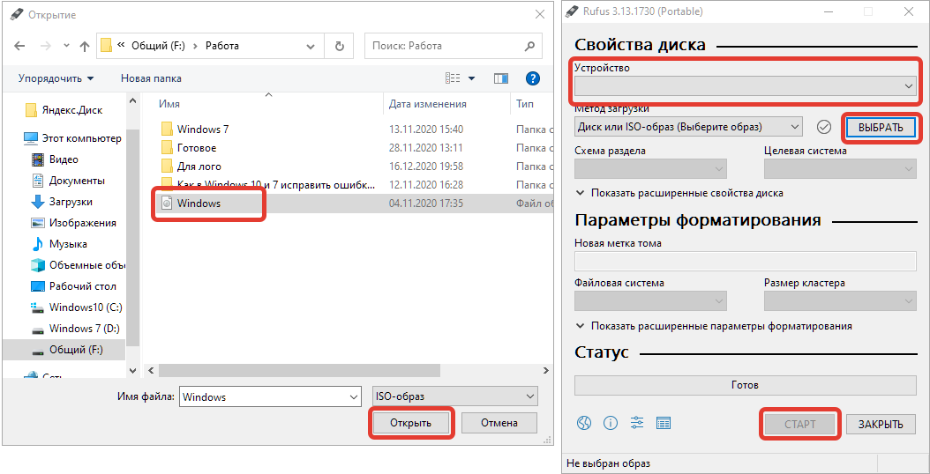Expand Показать расширенные свойства диска
Viewport: 930px width, 474px height.
pos(679,193)
